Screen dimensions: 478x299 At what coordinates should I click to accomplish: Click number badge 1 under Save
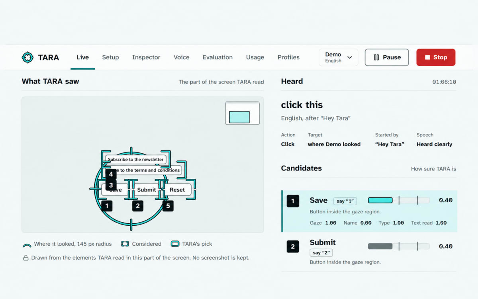click(107, 206)
